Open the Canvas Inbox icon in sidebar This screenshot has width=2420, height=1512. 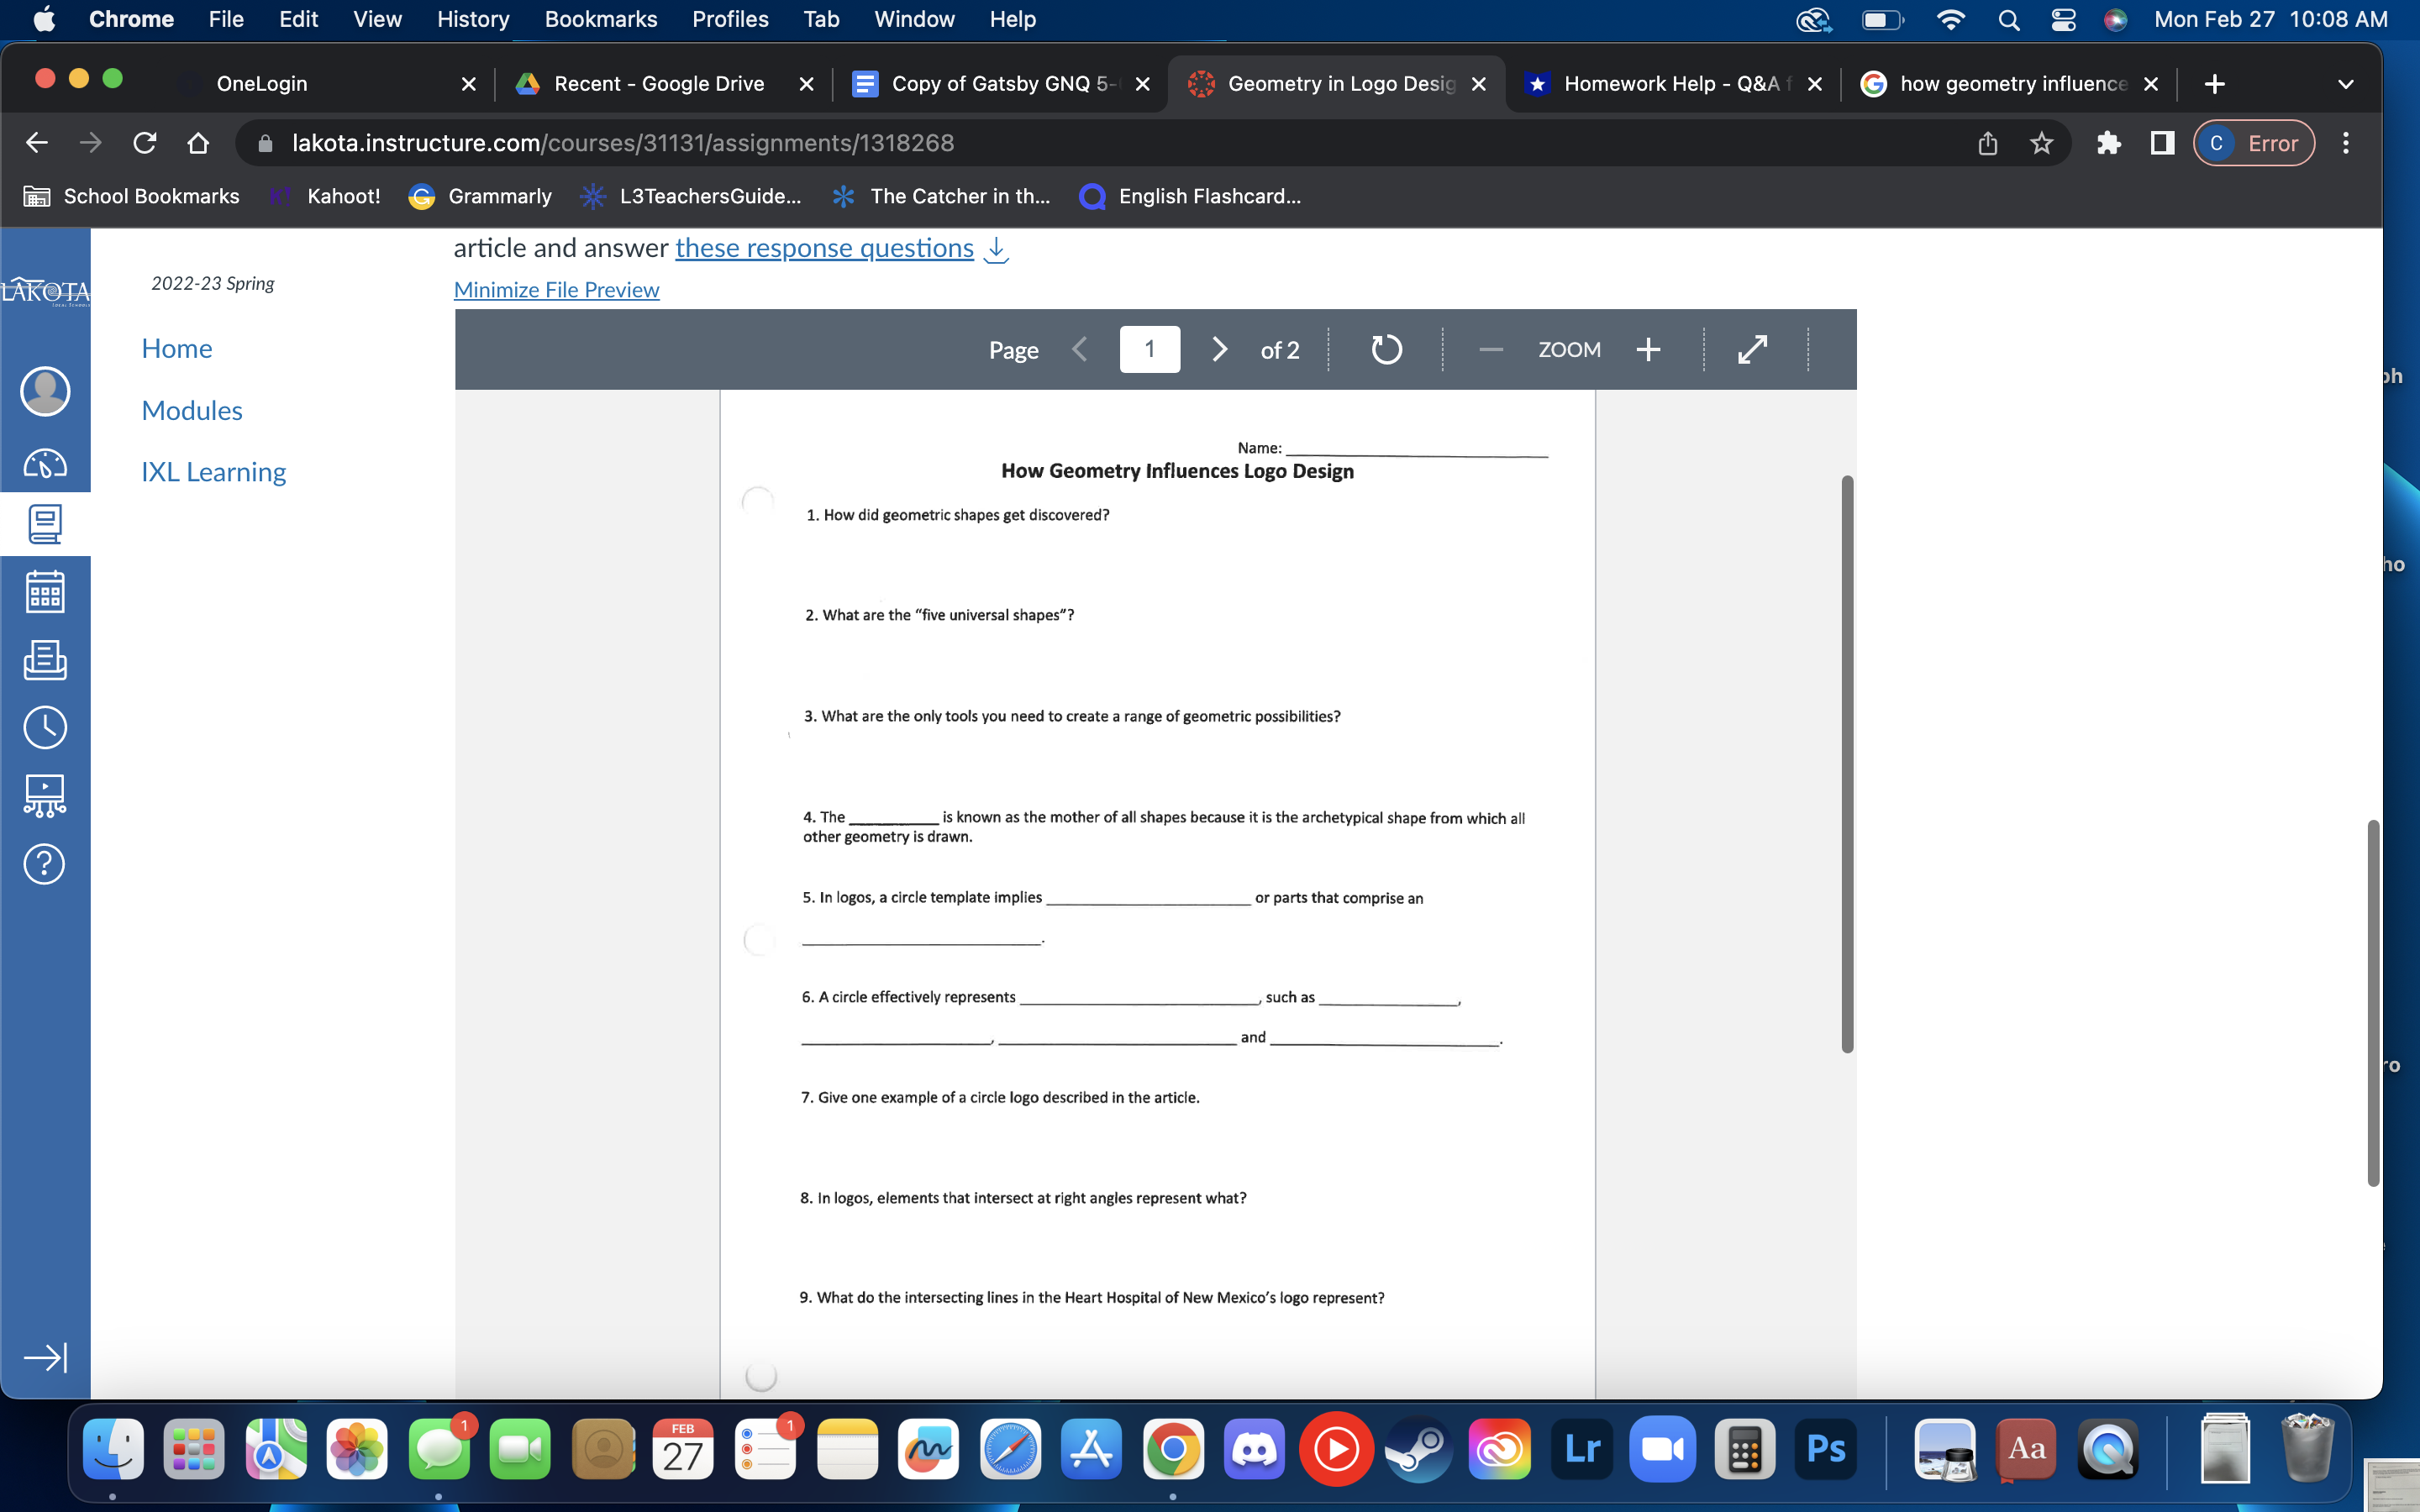tap(44, 660)
